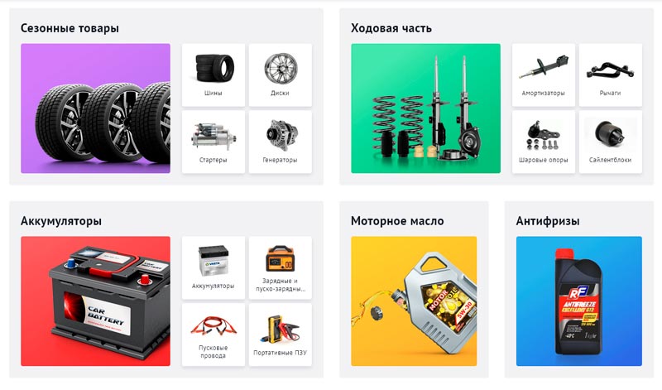
Task: Click the purple winter tires banner image
Action: pyautogui.click(x=95, y=108)
